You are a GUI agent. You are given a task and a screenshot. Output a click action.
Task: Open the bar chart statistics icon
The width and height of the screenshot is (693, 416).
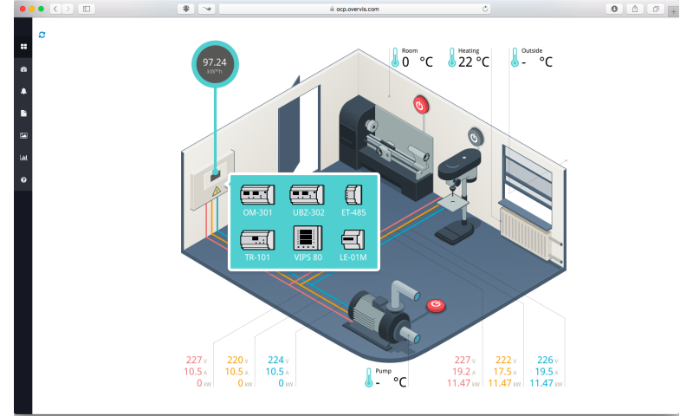pyautogui.click(x=23, y=158)
